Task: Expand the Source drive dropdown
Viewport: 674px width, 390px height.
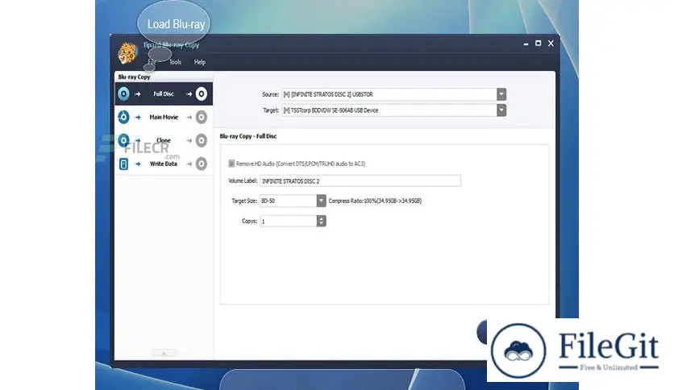Action: pyautogui.click(x=501, y=94)
